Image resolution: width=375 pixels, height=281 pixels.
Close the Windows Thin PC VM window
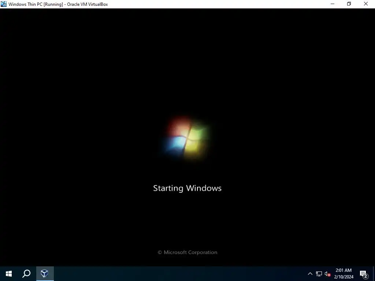click(366, 4)
